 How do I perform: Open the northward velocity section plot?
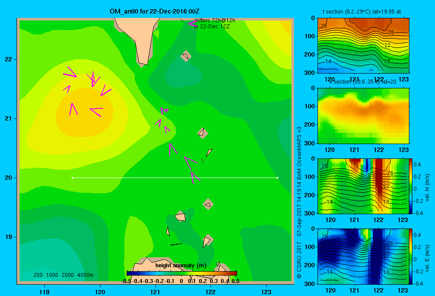tap(363, 186)
